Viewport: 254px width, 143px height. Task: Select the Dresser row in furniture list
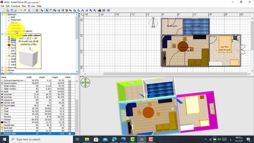click(x=38, y=120)
